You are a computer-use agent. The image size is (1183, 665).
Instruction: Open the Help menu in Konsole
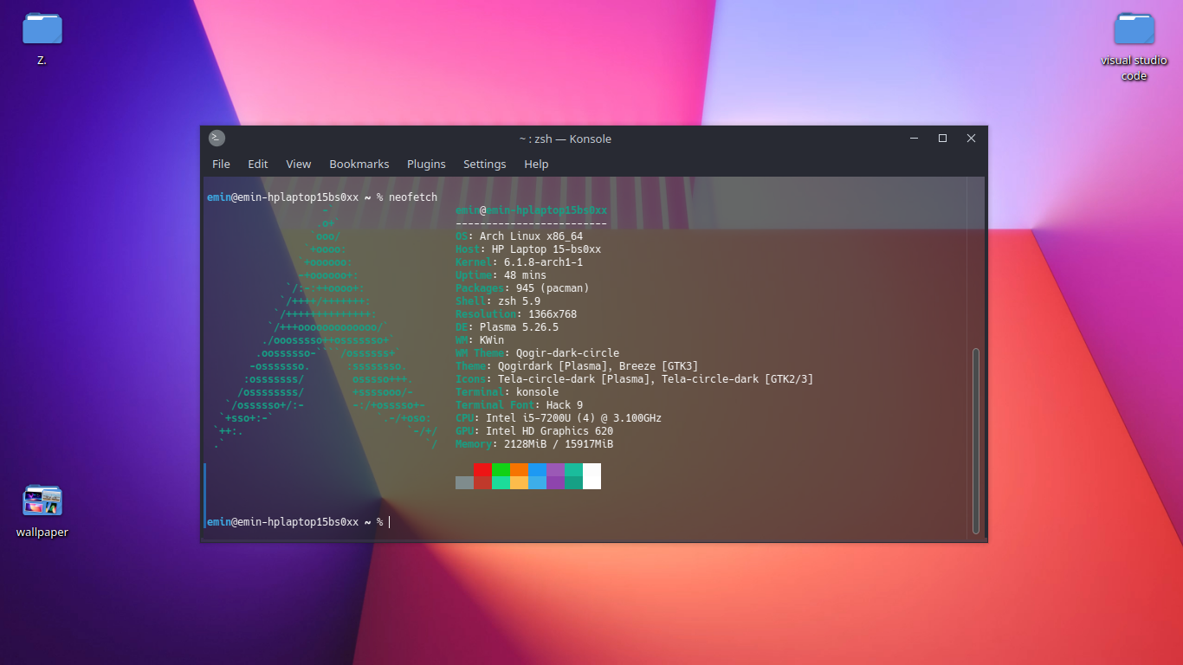click(x=536, y=164)
